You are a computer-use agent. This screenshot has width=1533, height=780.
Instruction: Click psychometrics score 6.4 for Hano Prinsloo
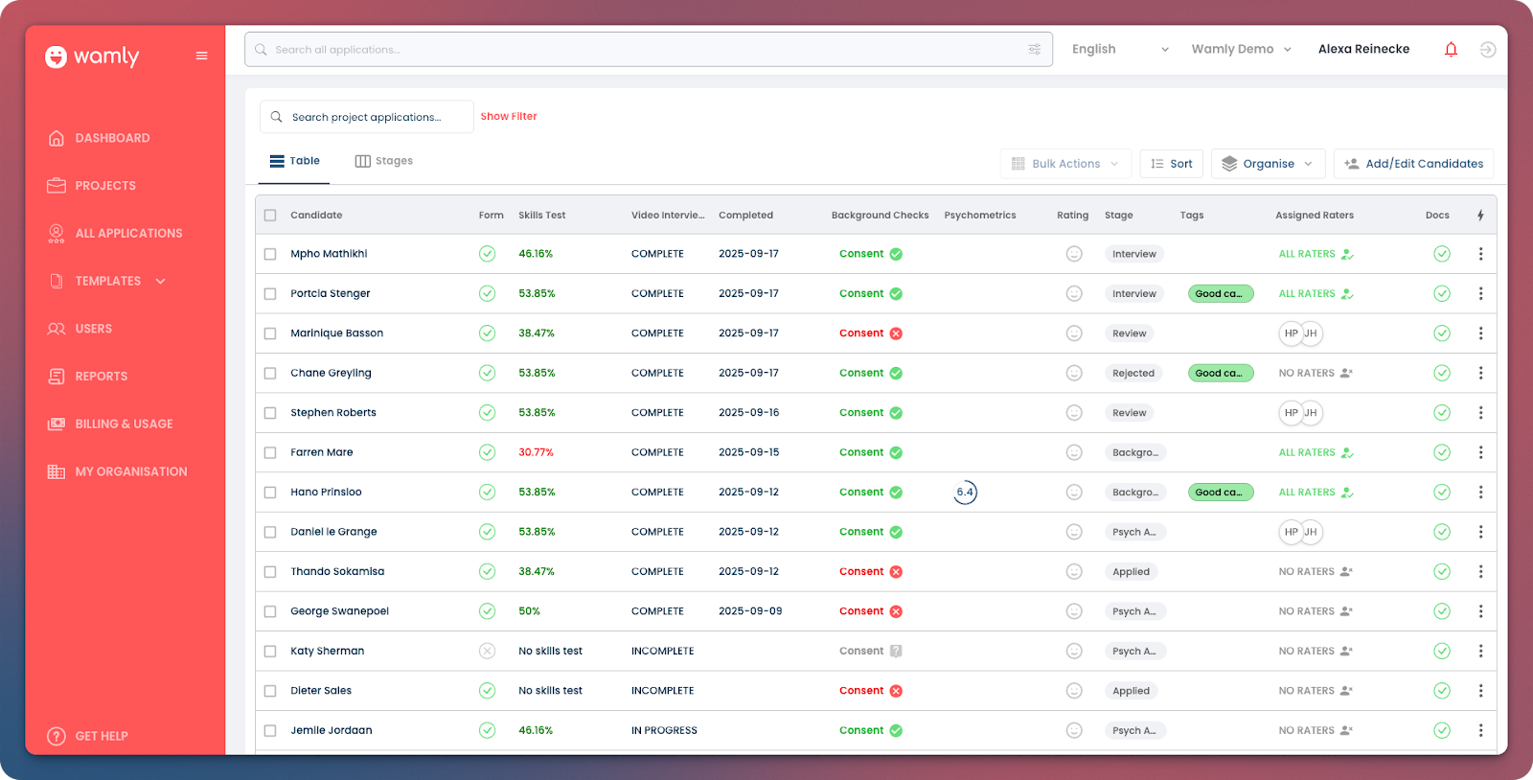click(965, 493)
